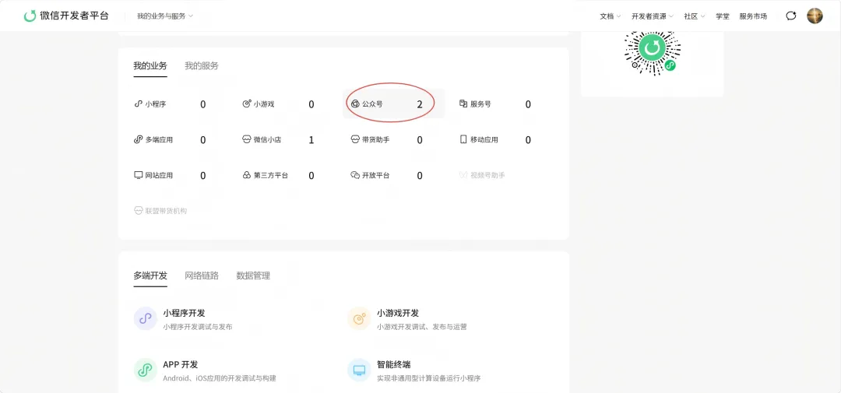This screenshot has height=393, width=841.
Task: Click the 小游戏 icon
Action: pos(247,104)
